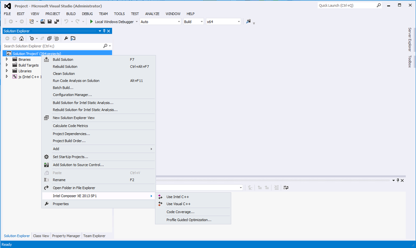The image size is (416, 248).
Task: Toggle word wrap in the Output panel
Action: click(286, 188)
